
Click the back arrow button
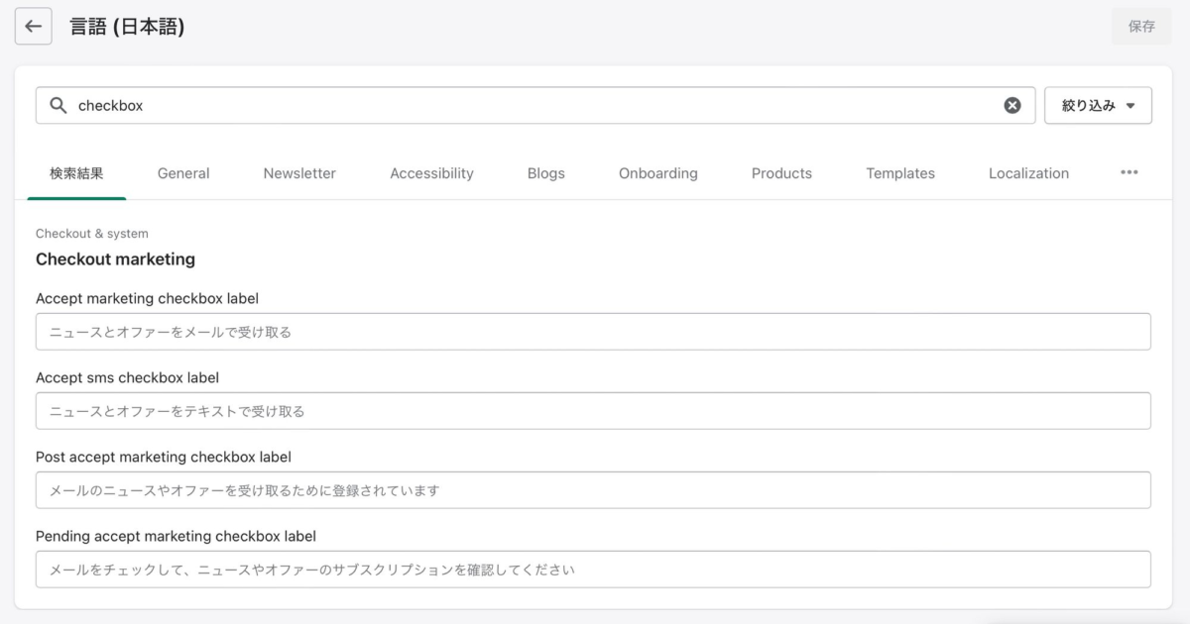(33, 27)
